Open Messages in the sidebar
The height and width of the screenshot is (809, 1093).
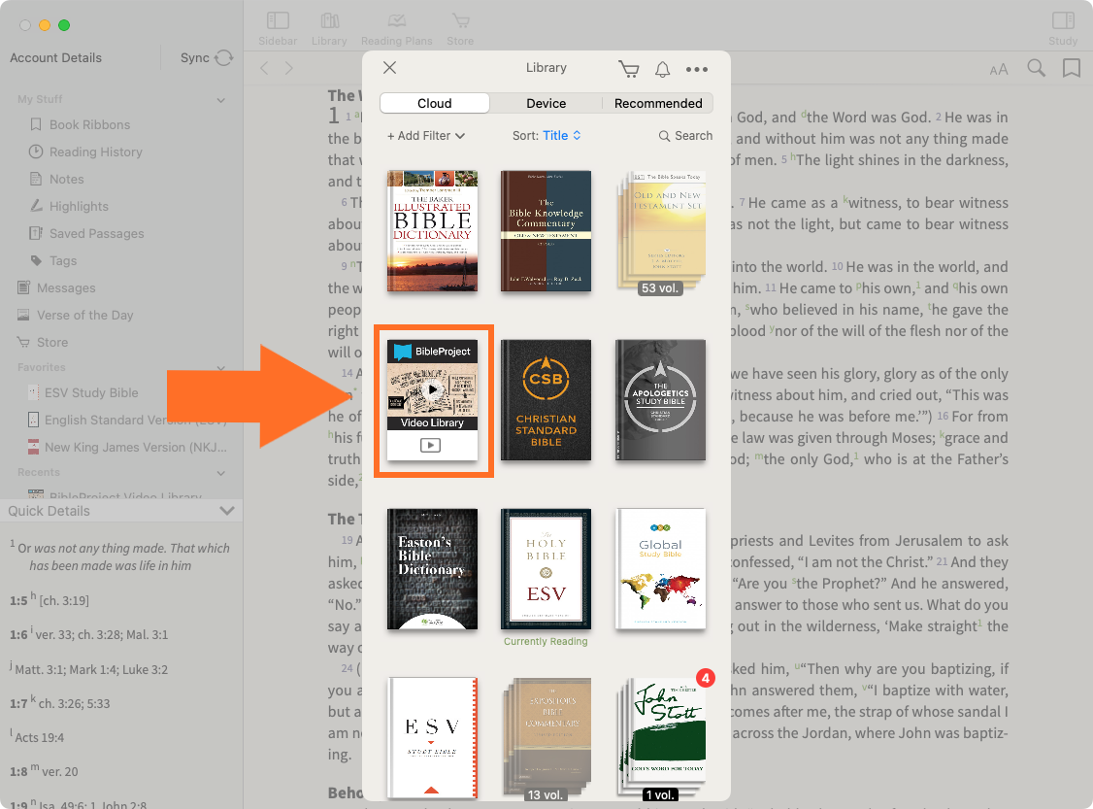click(66, 288)
